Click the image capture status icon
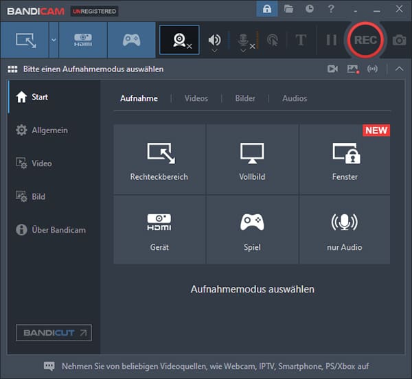412x379 pixels. [353, 69]
